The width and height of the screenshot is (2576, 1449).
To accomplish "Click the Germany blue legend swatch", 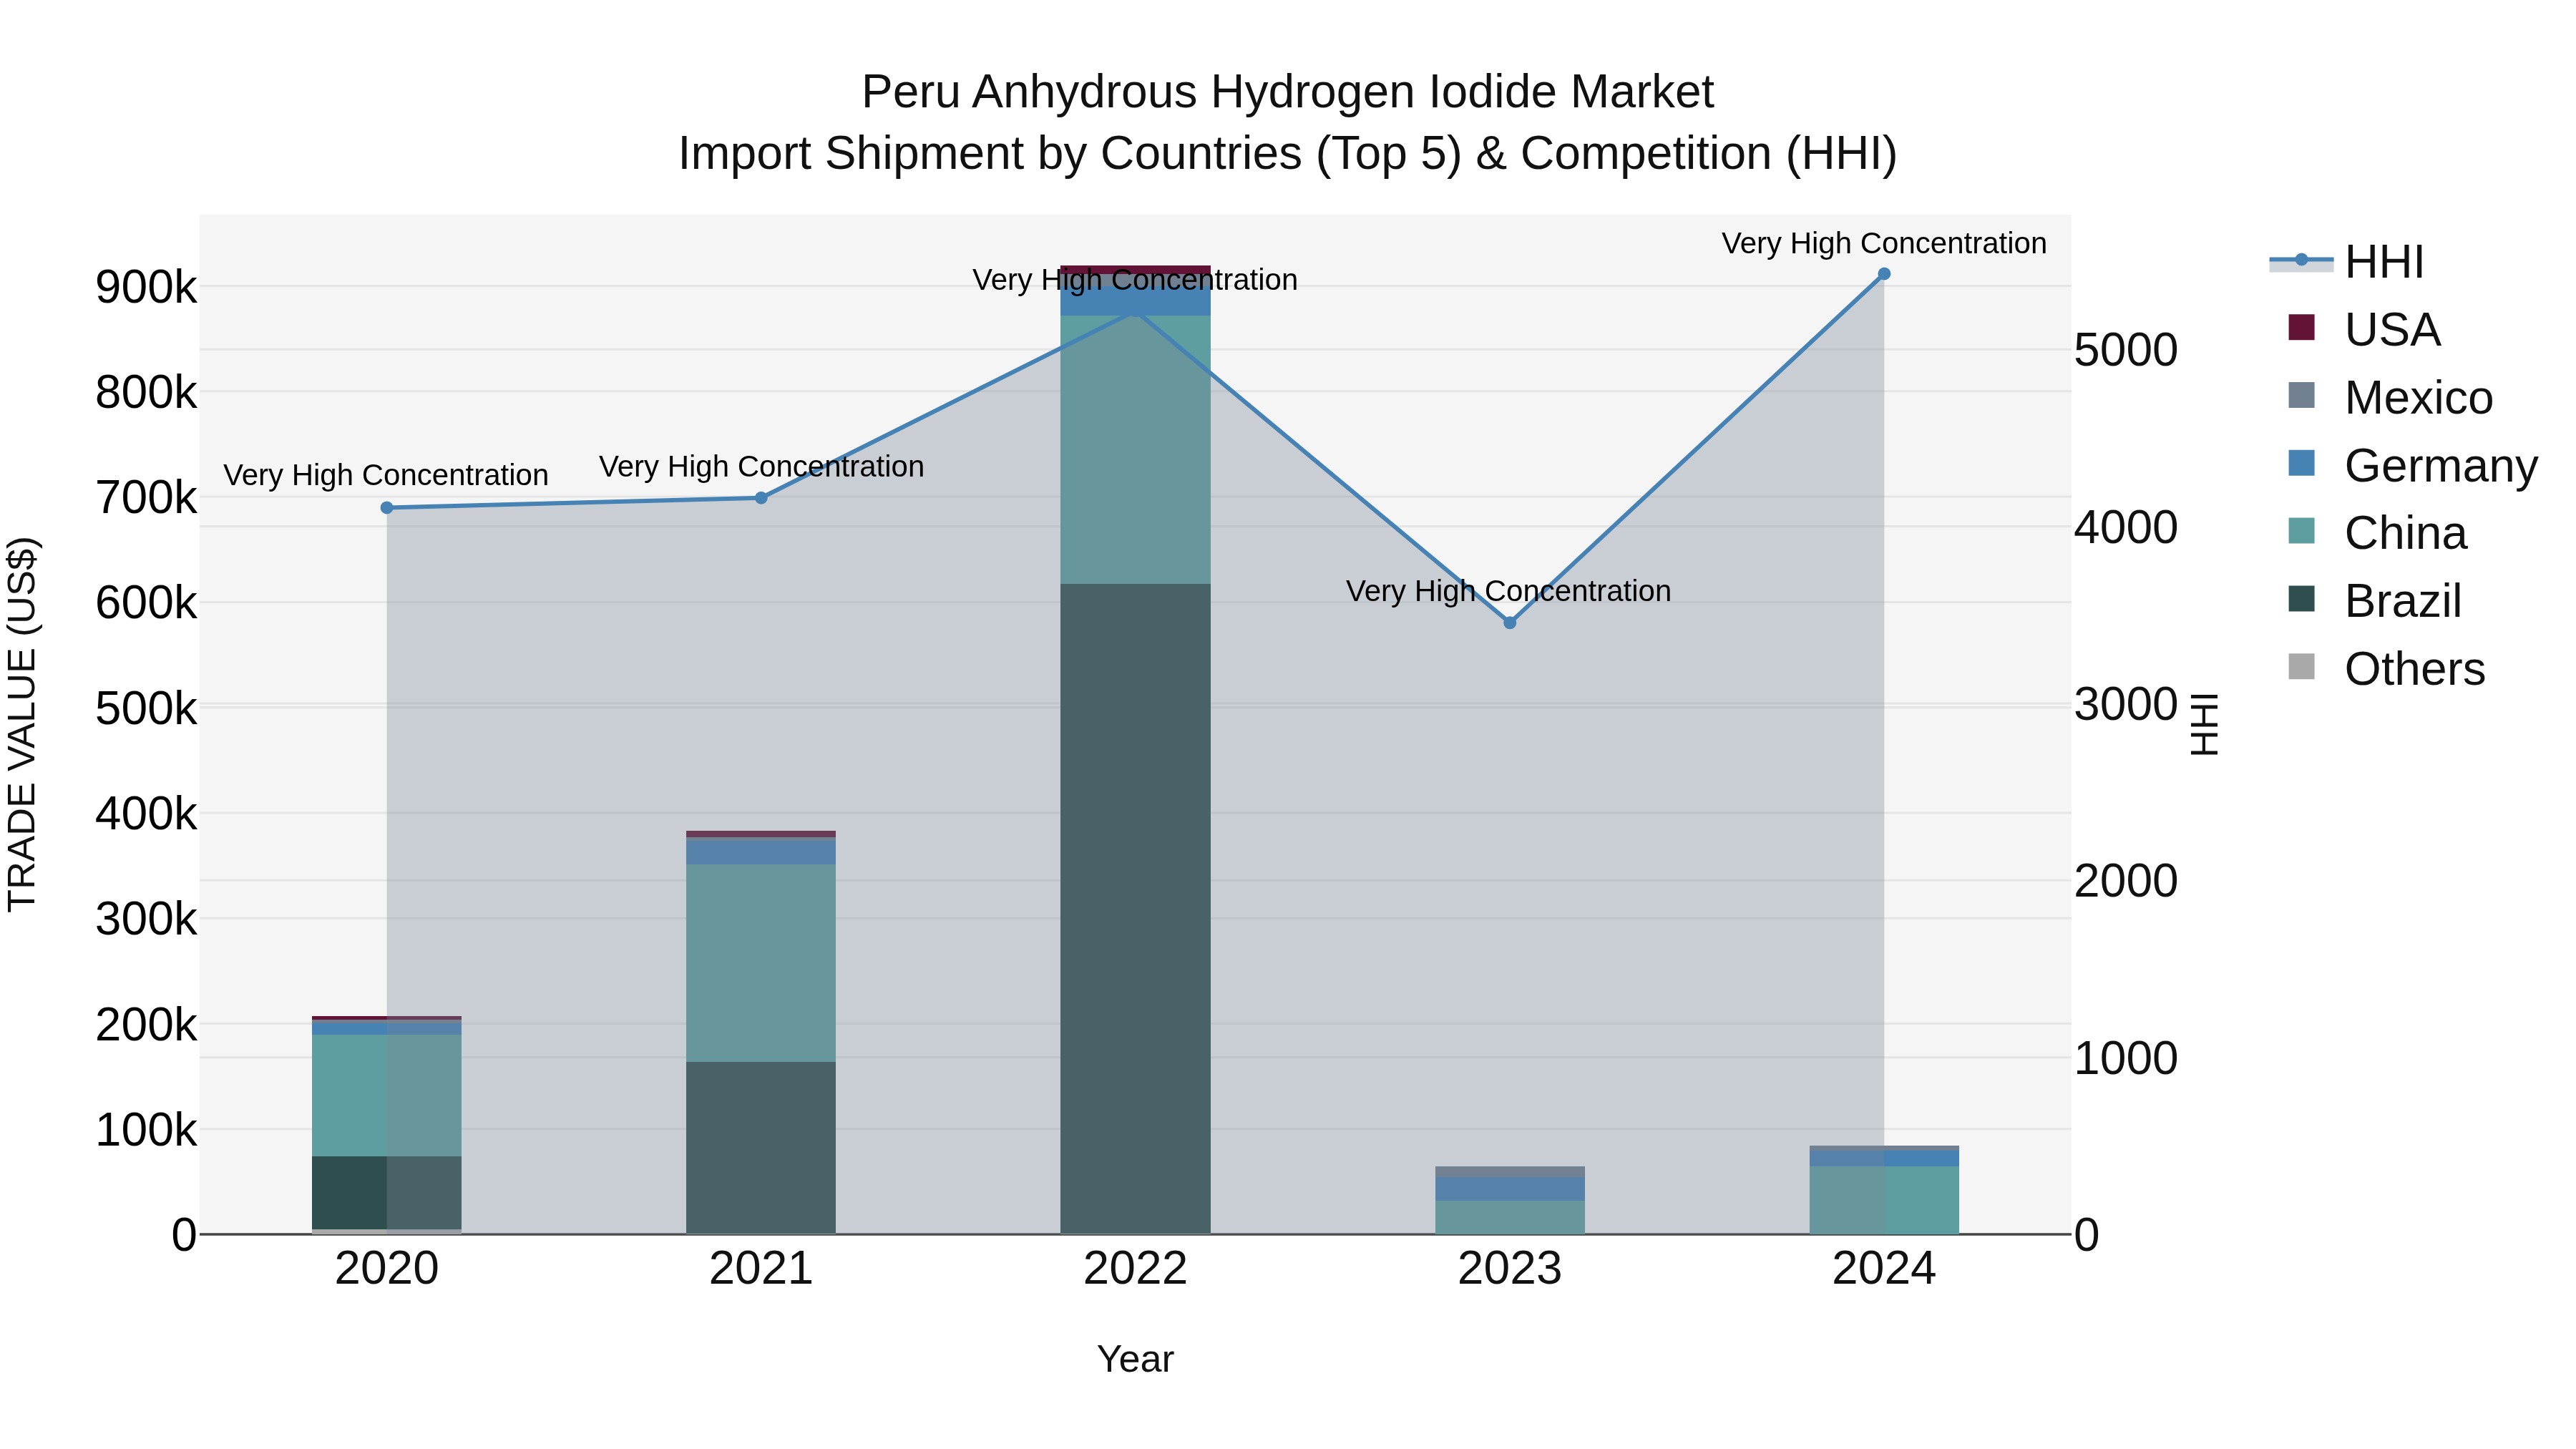I will [2301, 463].
